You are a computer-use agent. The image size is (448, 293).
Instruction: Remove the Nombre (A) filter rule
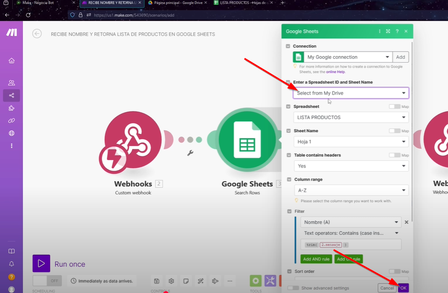(407, 222)
